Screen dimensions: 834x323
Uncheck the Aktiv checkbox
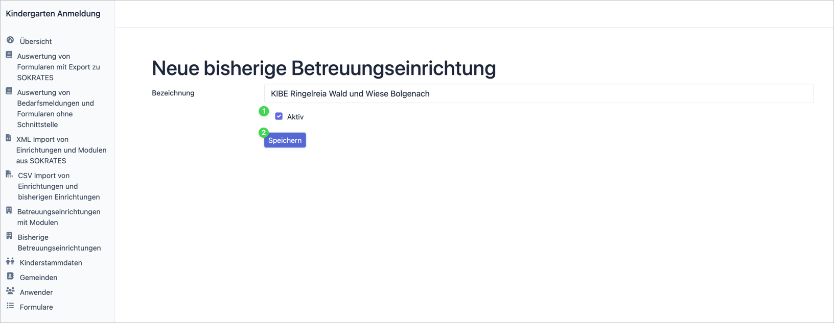pyautogui.click(x=279, y=116)
